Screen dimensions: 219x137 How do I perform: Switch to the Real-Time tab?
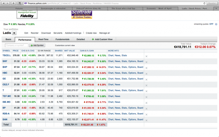(43, 39)
